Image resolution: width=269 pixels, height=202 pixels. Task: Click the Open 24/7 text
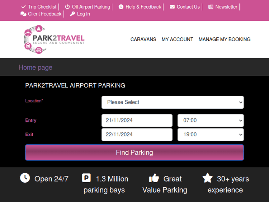pos(51,179)
